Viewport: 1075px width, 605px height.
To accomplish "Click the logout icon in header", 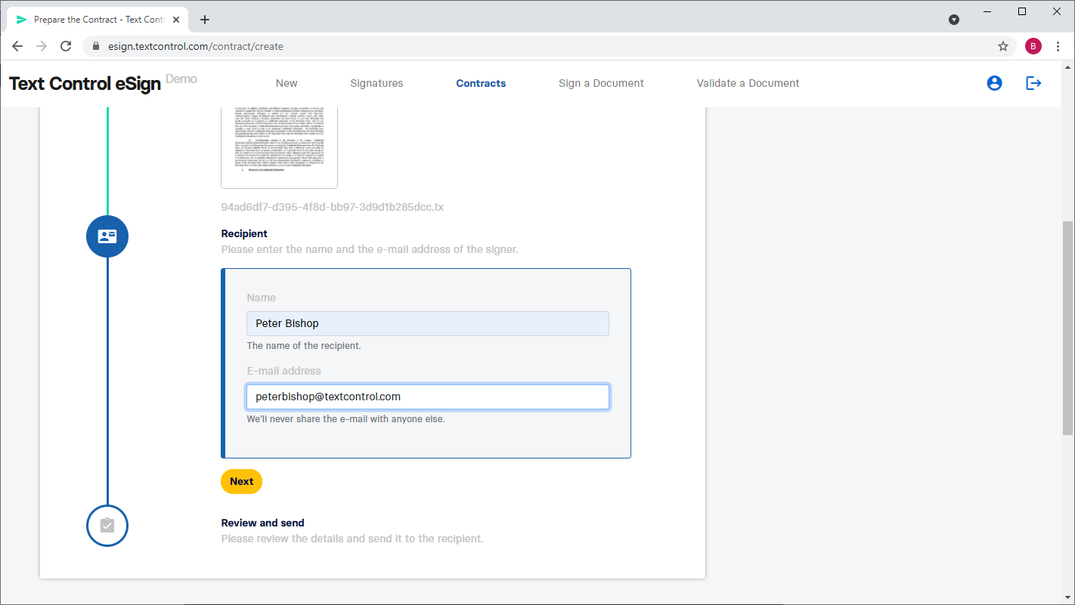I will (1033, 83).
